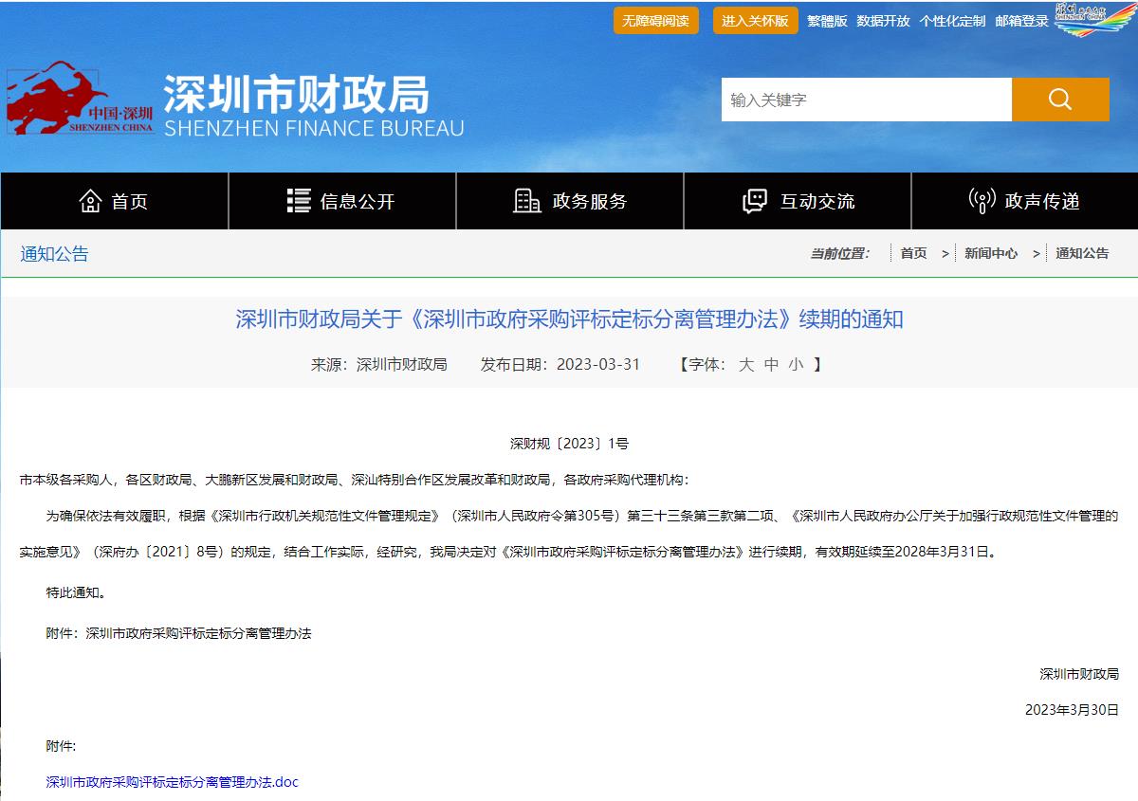Set font size to 小
The image size is (1138, 801).
(796, 364)
